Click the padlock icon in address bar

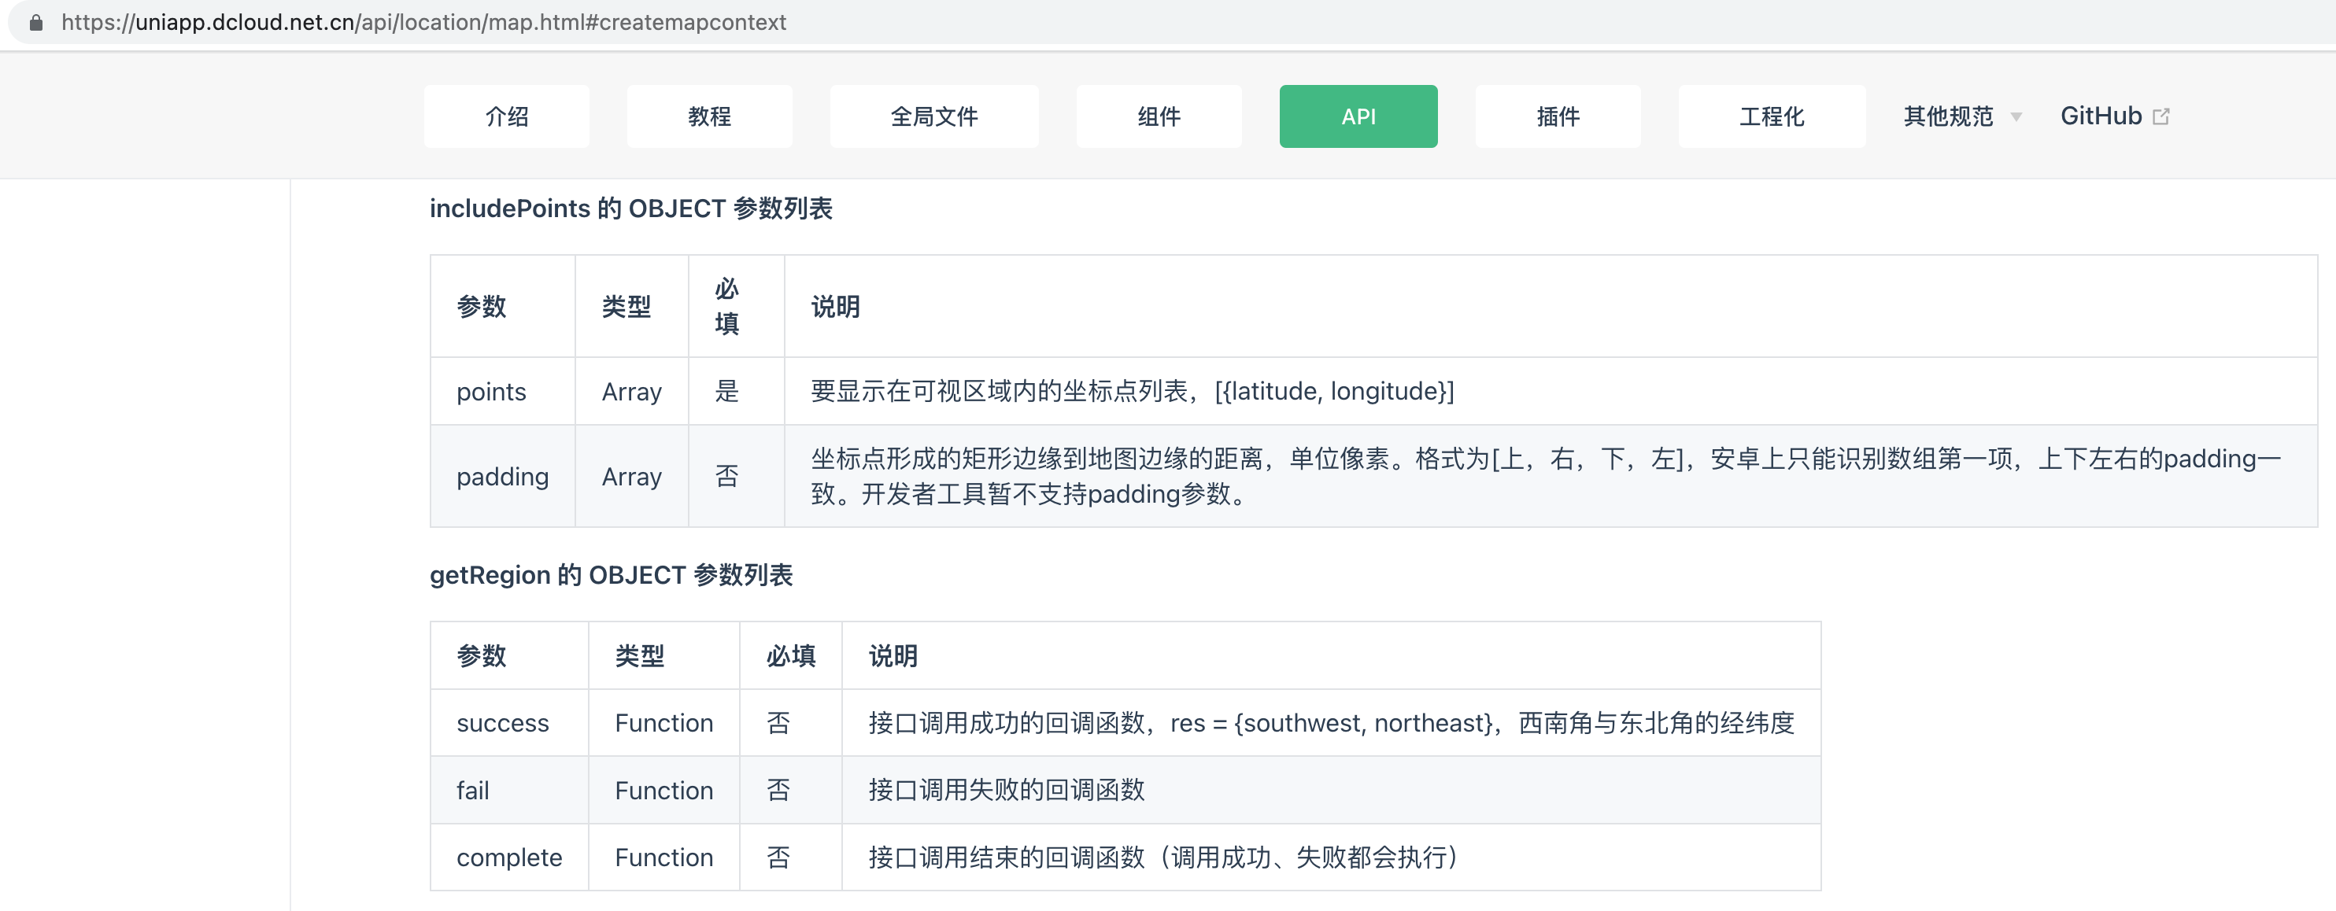[35, 23]
